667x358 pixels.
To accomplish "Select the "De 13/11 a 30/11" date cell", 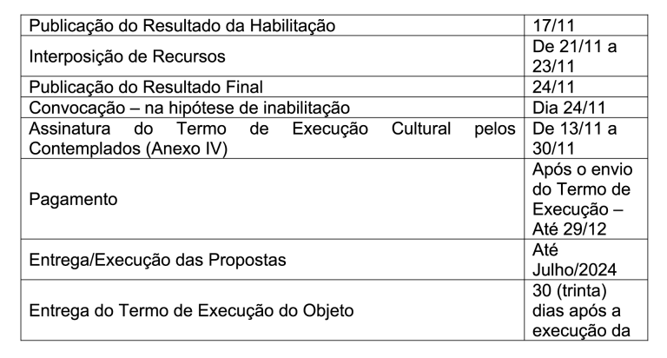I will click(x=576, y=138).
